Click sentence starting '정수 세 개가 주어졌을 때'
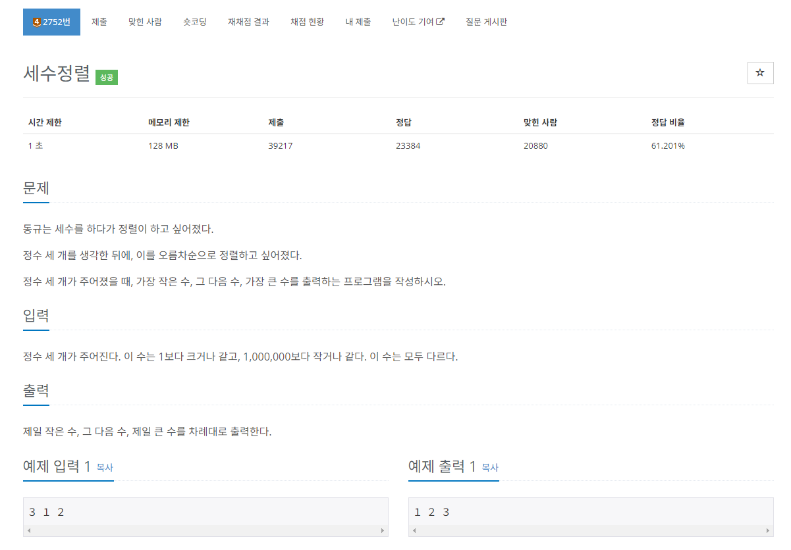 coord(234,282)
